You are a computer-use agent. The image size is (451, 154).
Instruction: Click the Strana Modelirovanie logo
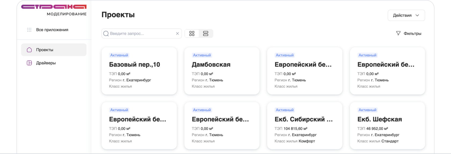click(x=54, y=10)
